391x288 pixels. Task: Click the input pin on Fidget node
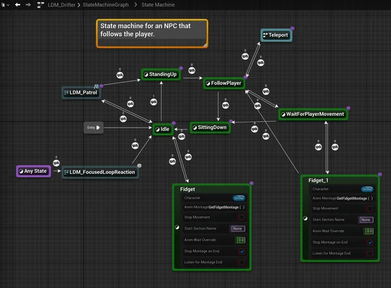click(x=177, y=227)
